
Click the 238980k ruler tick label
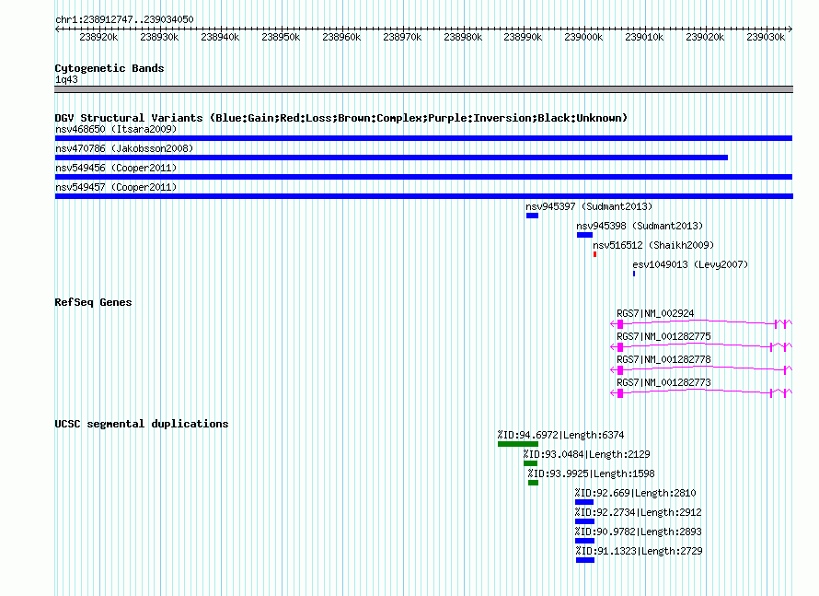coord(462,37)
